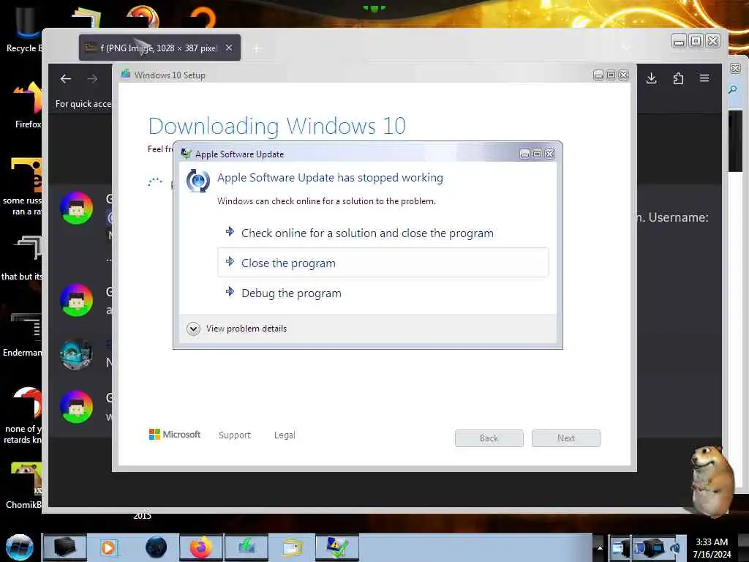Select the Enderman desktop icon
The height and width of the screenshot is (562, 749).
pos(23,334)
